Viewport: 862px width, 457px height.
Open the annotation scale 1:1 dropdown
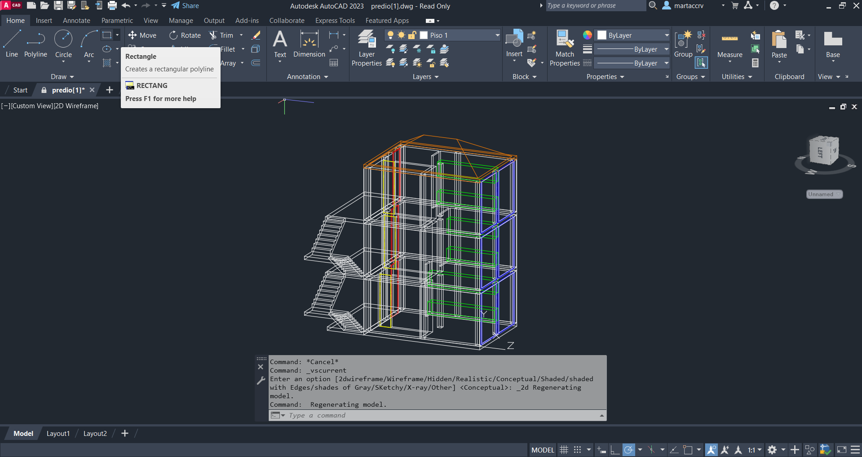tap(755, 450)
